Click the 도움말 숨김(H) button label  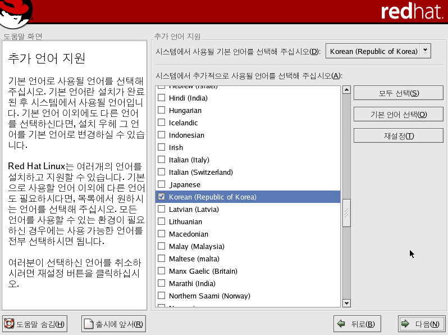[40, 324]
